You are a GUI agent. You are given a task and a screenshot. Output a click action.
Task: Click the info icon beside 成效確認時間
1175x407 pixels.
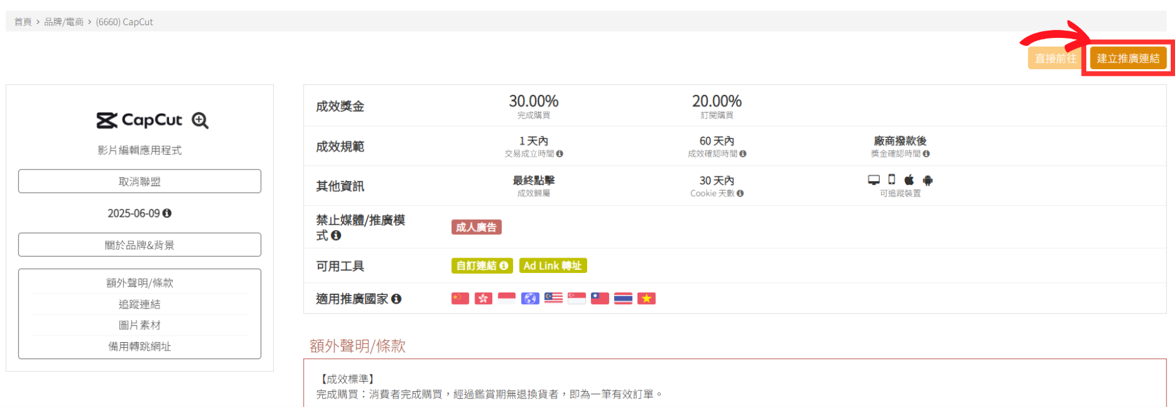tap(743, 154)
